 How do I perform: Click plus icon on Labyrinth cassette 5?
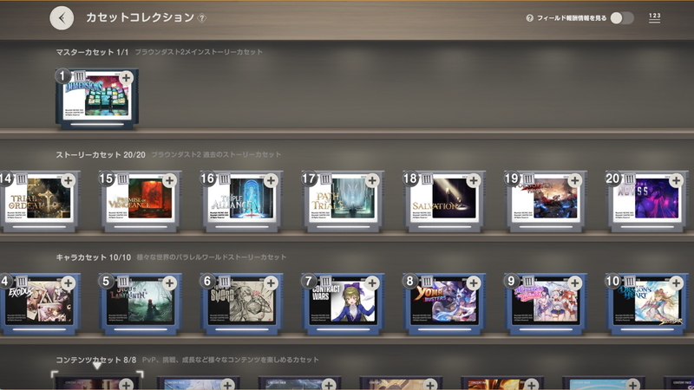[x=169, y=283]
